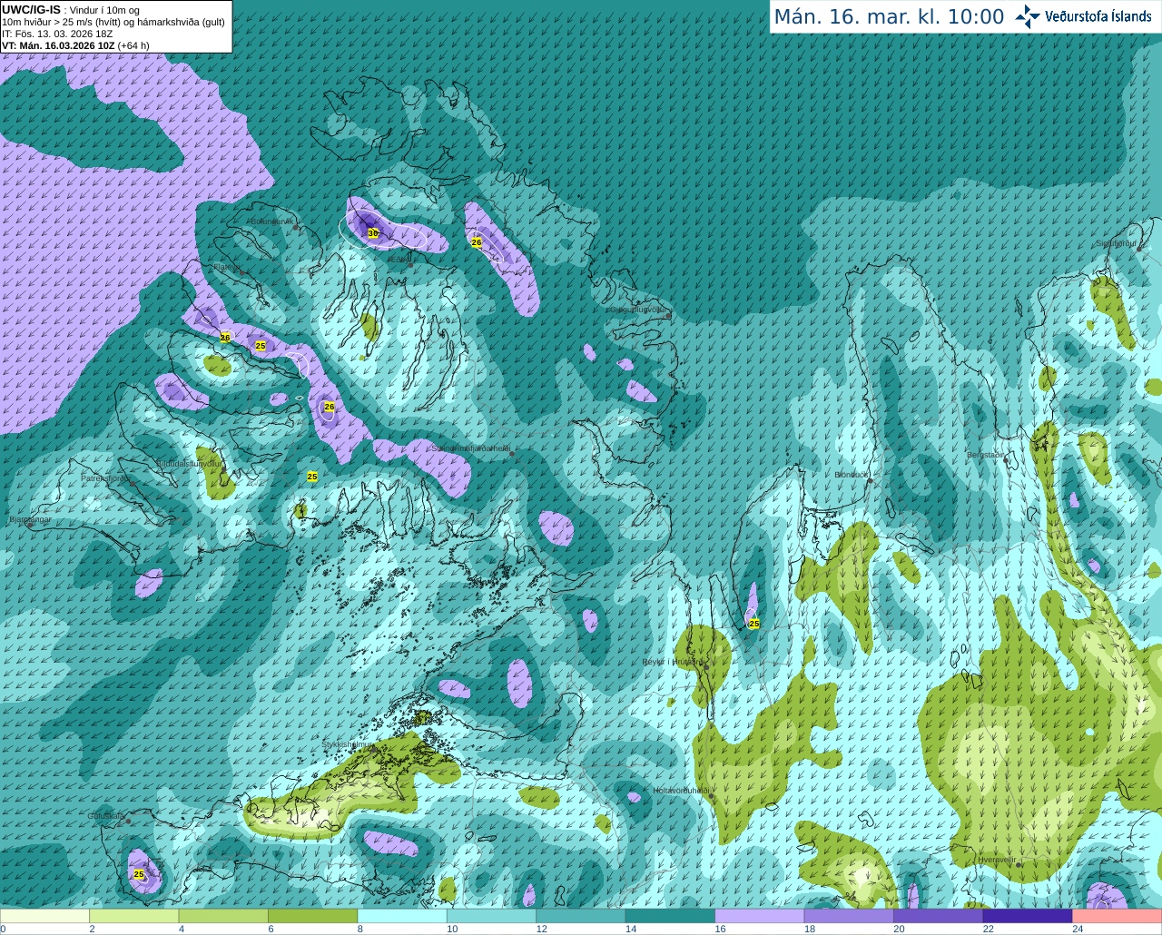The image size is (1162, 935).
Task: Click the 4–6 m/s green legend swatch
Action: pyautogui.click(x=223, y=916)
